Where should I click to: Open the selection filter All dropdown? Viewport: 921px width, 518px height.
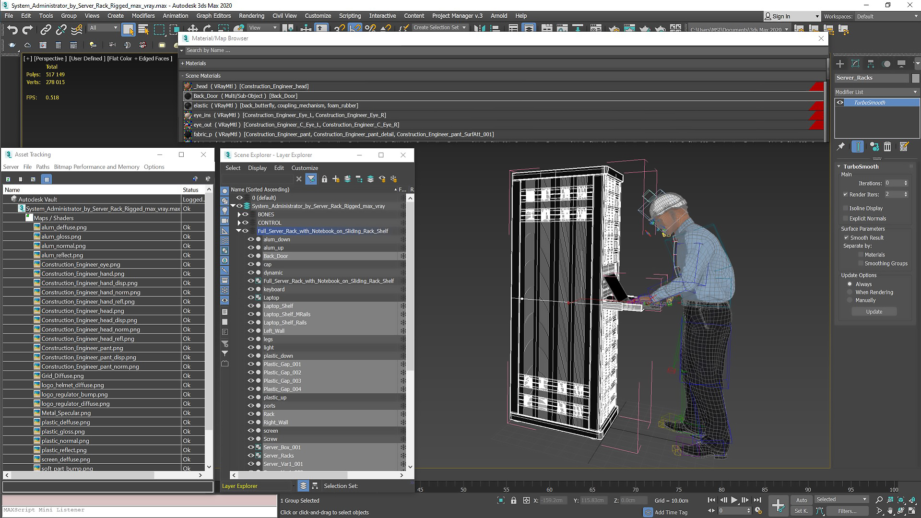click(103, 28)
